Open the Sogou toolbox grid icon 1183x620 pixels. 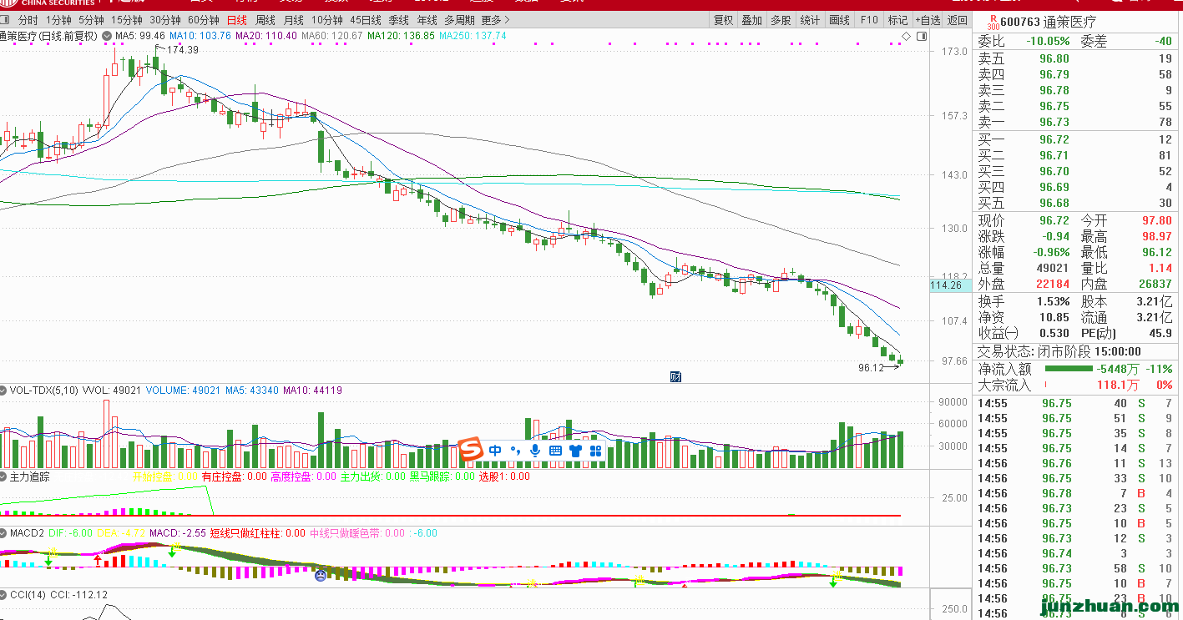pyautogui.click(x=596, y=451)
